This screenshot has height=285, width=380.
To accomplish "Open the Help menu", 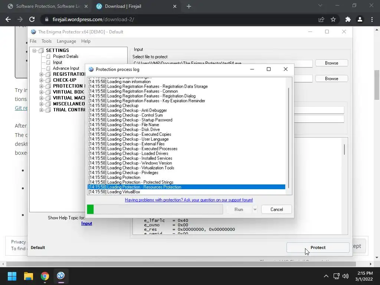I will pyautogui.click(x=86, y=41).
